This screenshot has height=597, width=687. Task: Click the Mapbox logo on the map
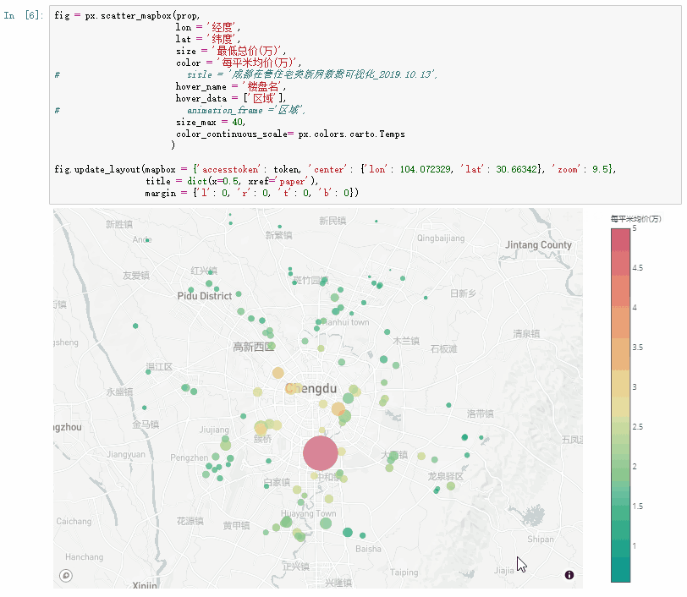click(66, 575)
